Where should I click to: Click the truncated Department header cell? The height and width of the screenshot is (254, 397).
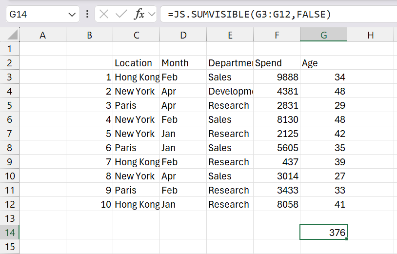click(x=230, y=63)
